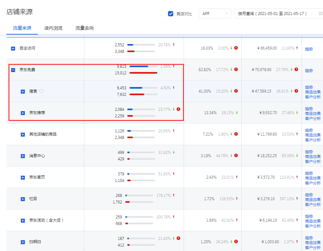323x251 pixels.
Task: Switch to the 店内浏览 tab
Action: click(53, 28)
